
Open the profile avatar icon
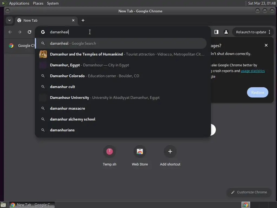point(226,32)
